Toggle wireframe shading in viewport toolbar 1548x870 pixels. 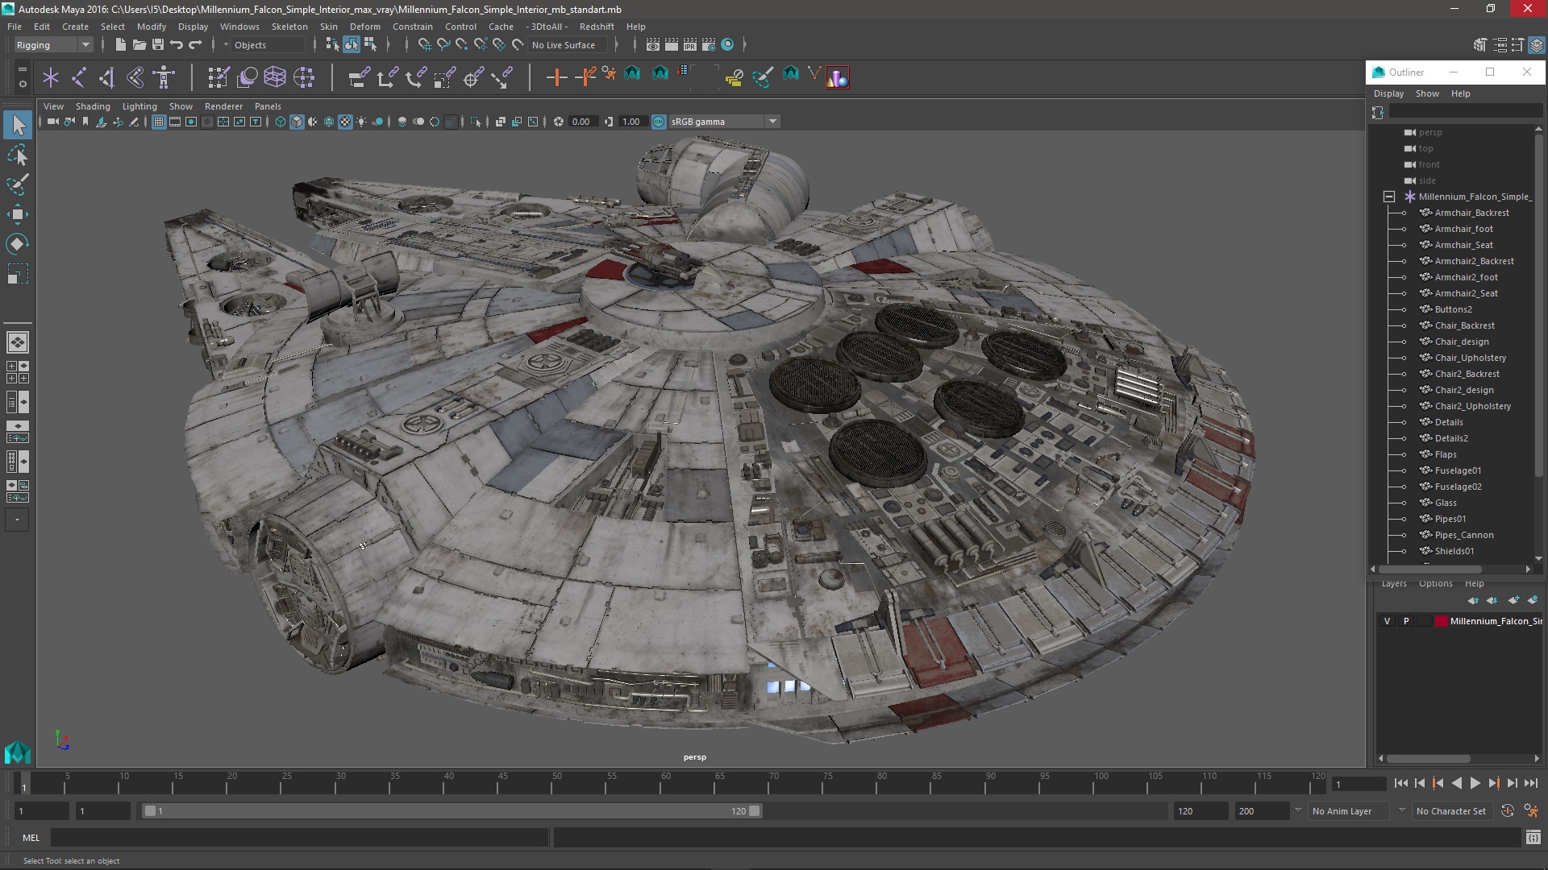point(280,122)
